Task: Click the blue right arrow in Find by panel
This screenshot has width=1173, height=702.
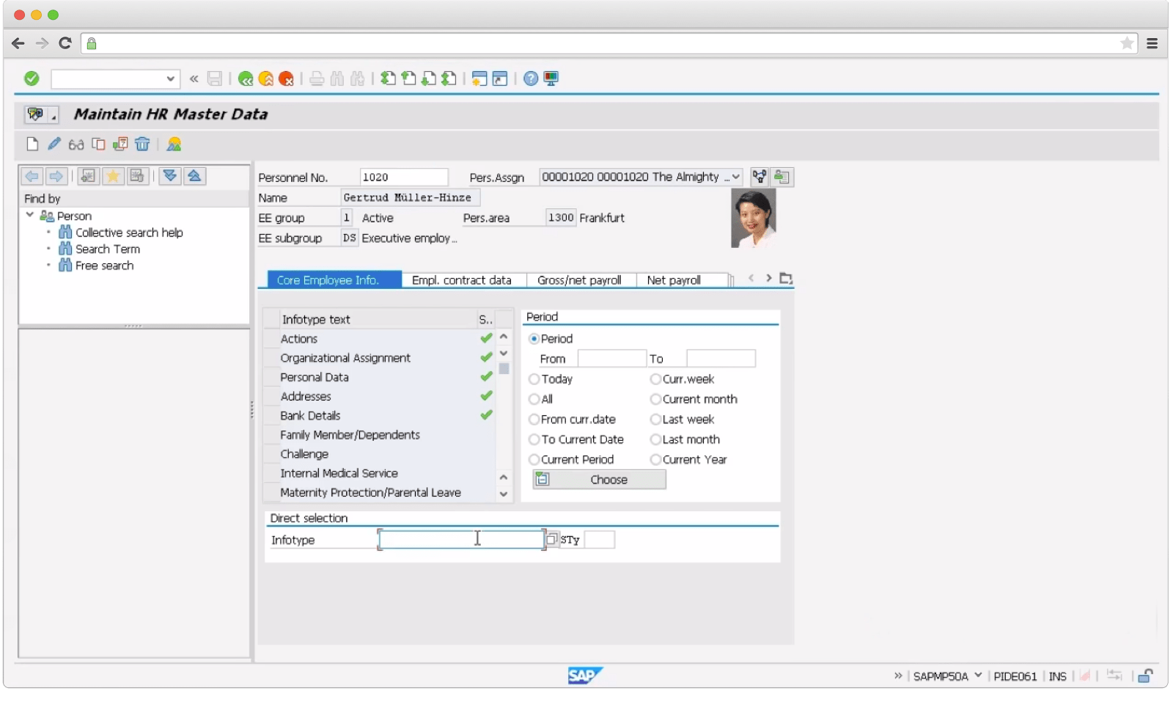Action: (56, 176)
